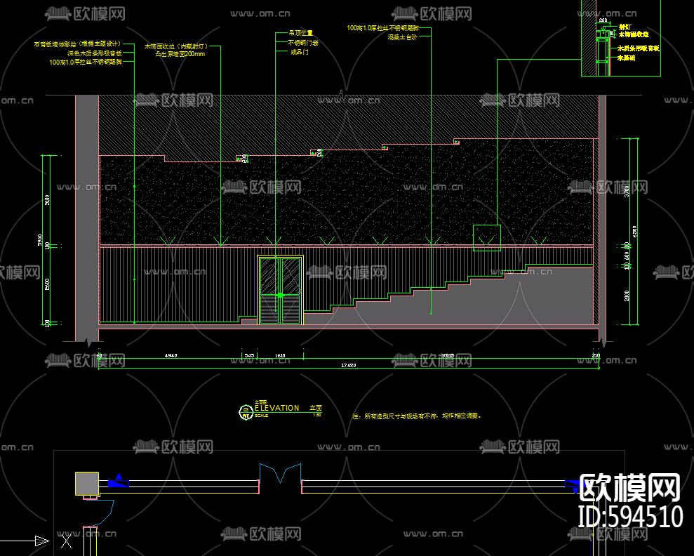
Task: Select the 210 dimension at right end
Action: [x=596, y=355]
